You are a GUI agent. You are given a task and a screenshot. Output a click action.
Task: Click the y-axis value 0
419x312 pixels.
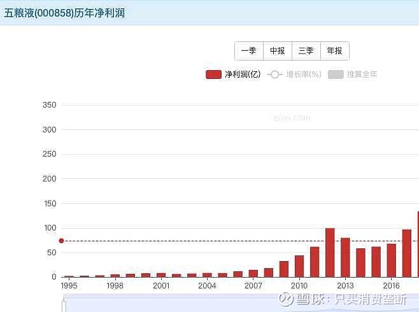click(x=54, y=277)
